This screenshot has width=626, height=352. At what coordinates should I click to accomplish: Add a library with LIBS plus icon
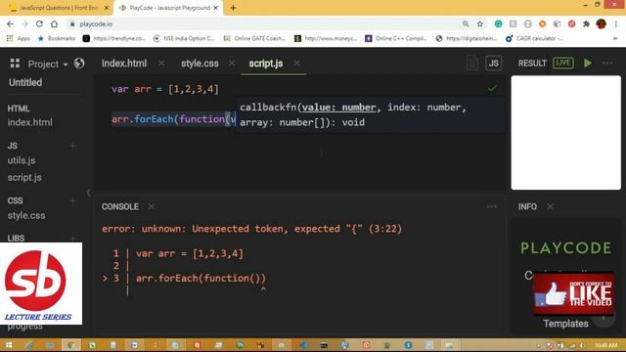(72, 239)
